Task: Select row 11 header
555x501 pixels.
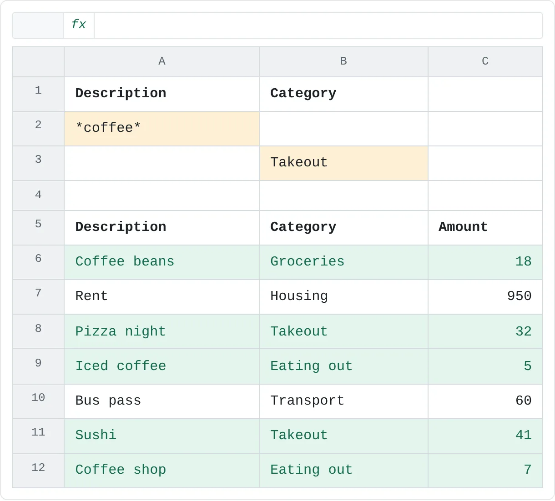Action: [x=38, y=436]
